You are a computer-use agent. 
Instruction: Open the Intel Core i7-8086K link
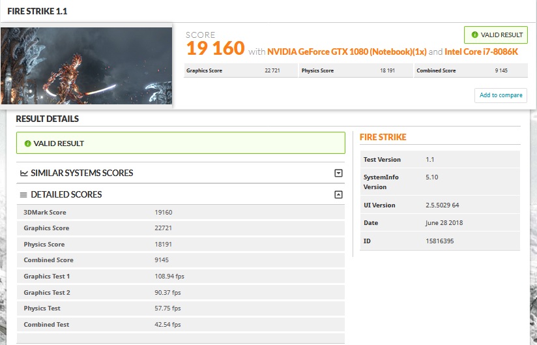point(482,52)
